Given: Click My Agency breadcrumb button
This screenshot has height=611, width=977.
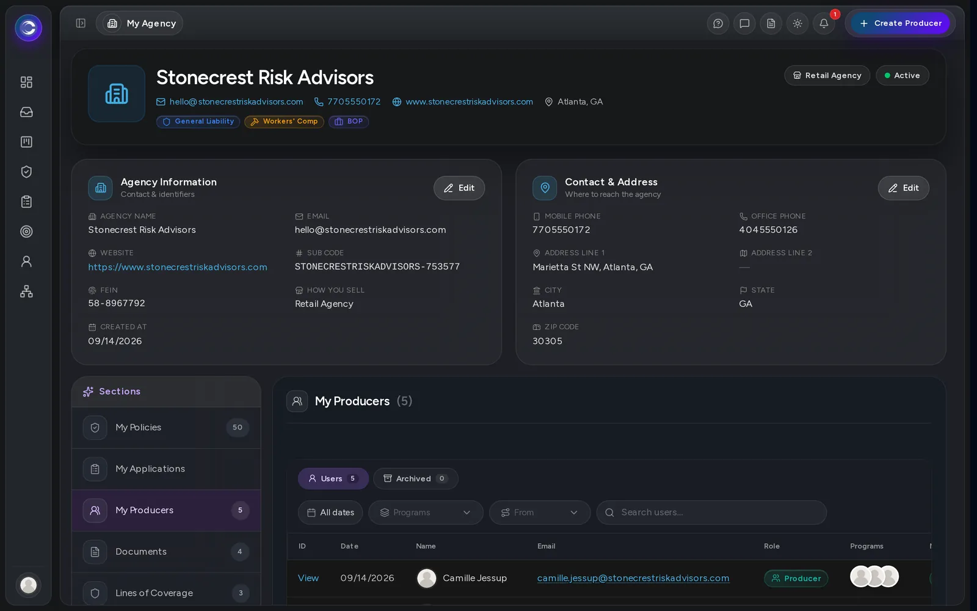Looking at the screenshot, I should tap(140, 23).
